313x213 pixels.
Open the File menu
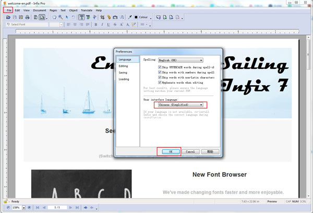[x=9, y=10]
